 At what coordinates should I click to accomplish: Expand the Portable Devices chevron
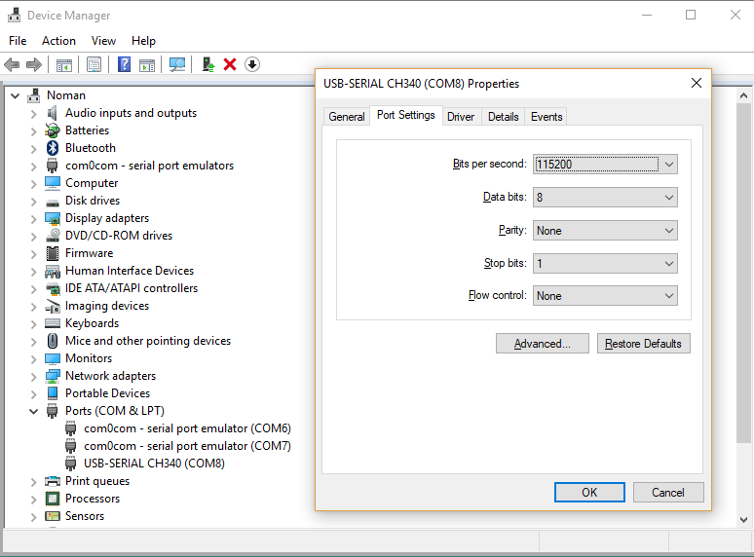34,394
